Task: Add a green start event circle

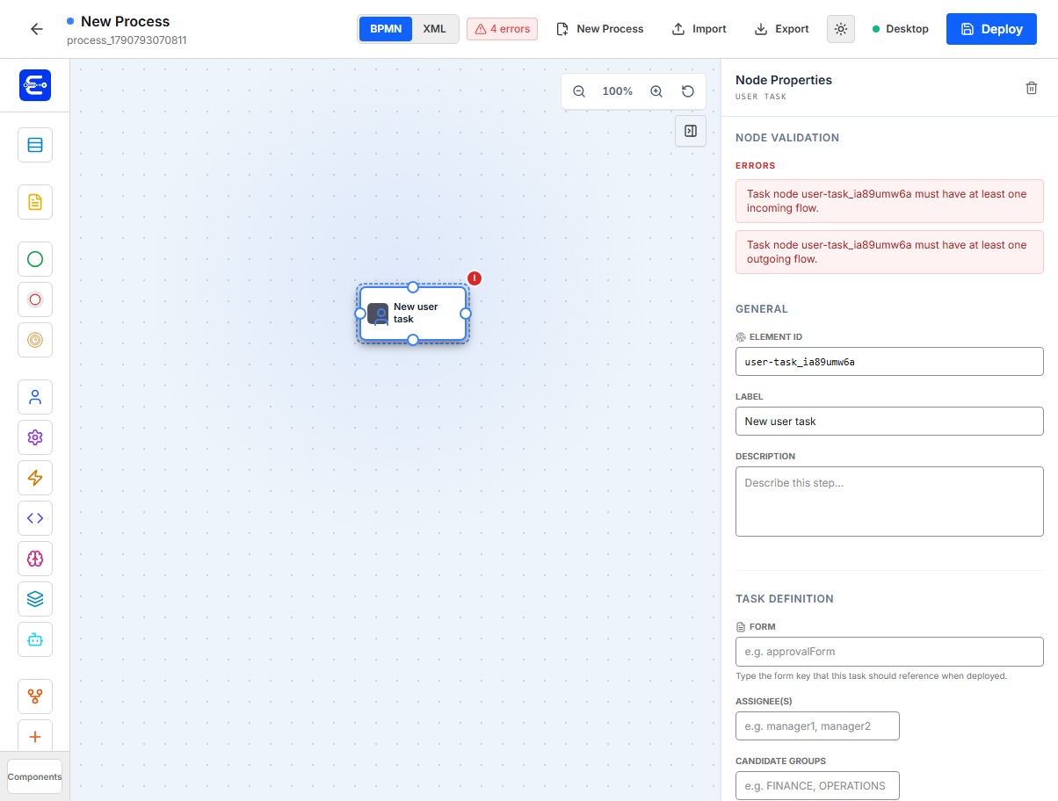Action: [35, 259]
